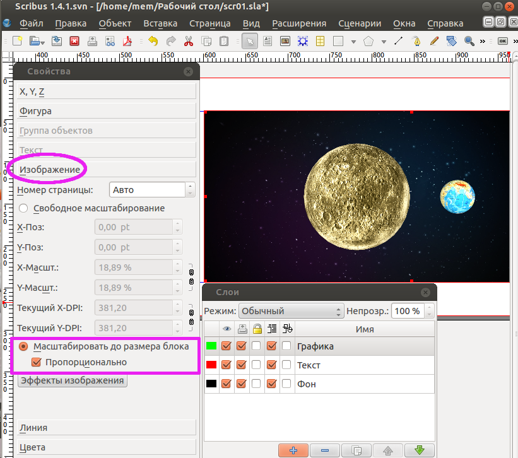The image size is (518, 458).
Task: Select the Rotate Item tool
Action: [452, 41]
